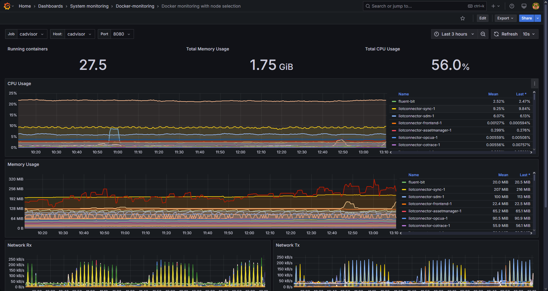
Task: Navigate to System monitoring breadcrumb
Action: [89, 6]
